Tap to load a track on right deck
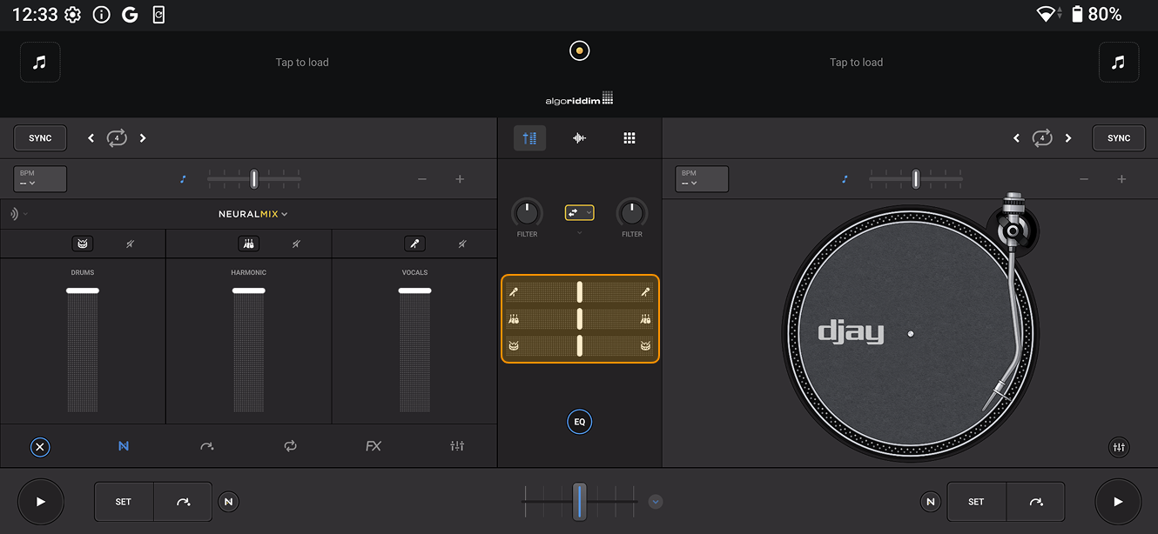The width and height of the screenshot is (1158, 534). tap(856, 62)
